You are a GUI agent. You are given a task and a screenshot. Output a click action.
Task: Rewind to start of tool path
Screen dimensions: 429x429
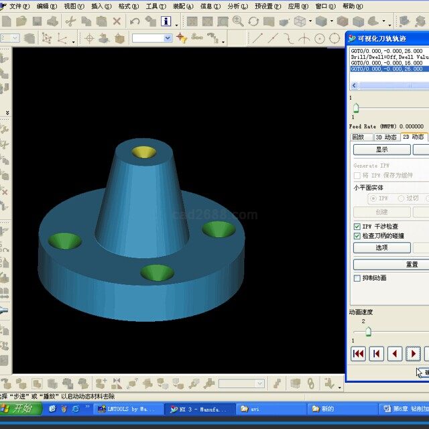[x=359, y=353]
